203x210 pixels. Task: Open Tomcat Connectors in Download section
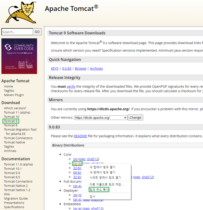pos(18,138)
